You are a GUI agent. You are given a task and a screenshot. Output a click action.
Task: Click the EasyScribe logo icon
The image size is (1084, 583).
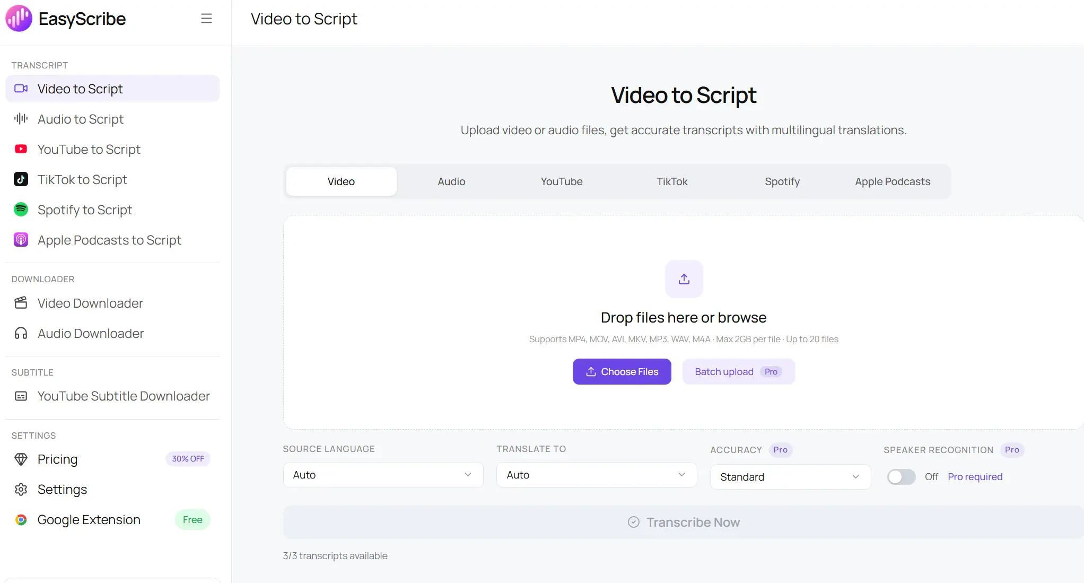click(x=19, y=19)
